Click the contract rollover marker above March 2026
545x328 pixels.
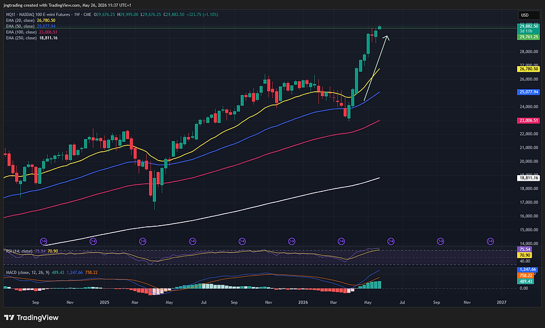pos(341,241)
